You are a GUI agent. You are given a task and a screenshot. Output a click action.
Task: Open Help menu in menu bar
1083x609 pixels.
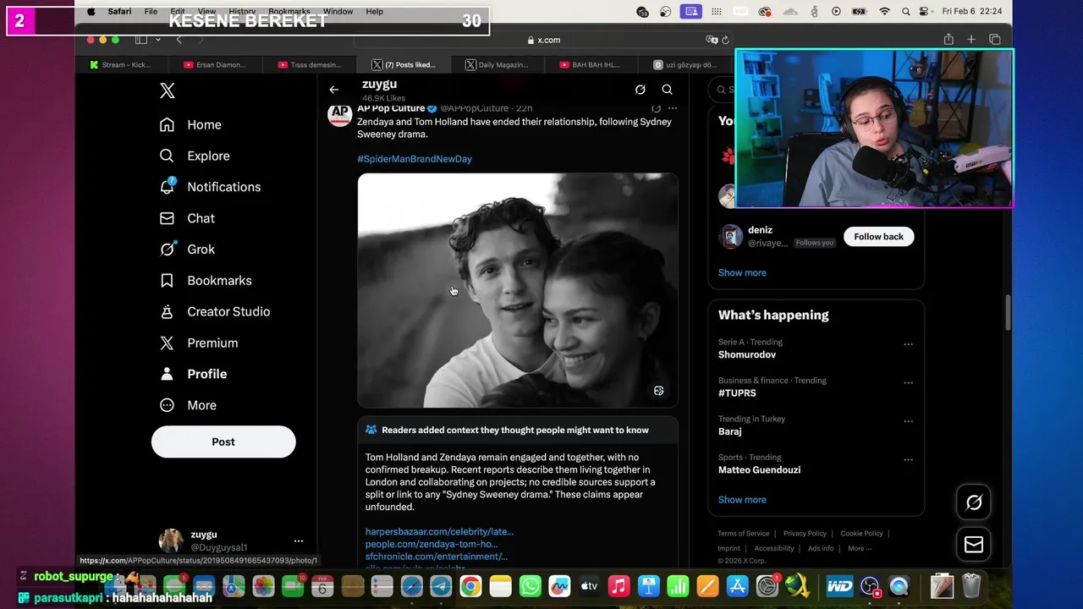(x=375, y=12)
